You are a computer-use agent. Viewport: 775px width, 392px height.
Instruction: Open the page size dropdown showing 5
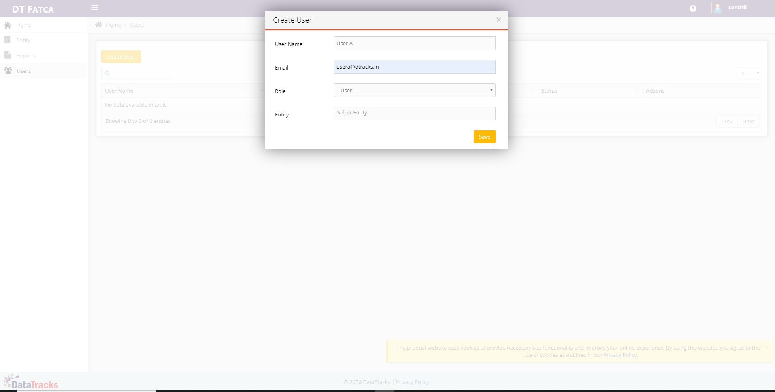point(749,73)
